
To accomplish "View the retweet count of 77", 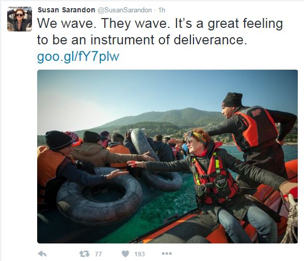I will click(99, 254).
